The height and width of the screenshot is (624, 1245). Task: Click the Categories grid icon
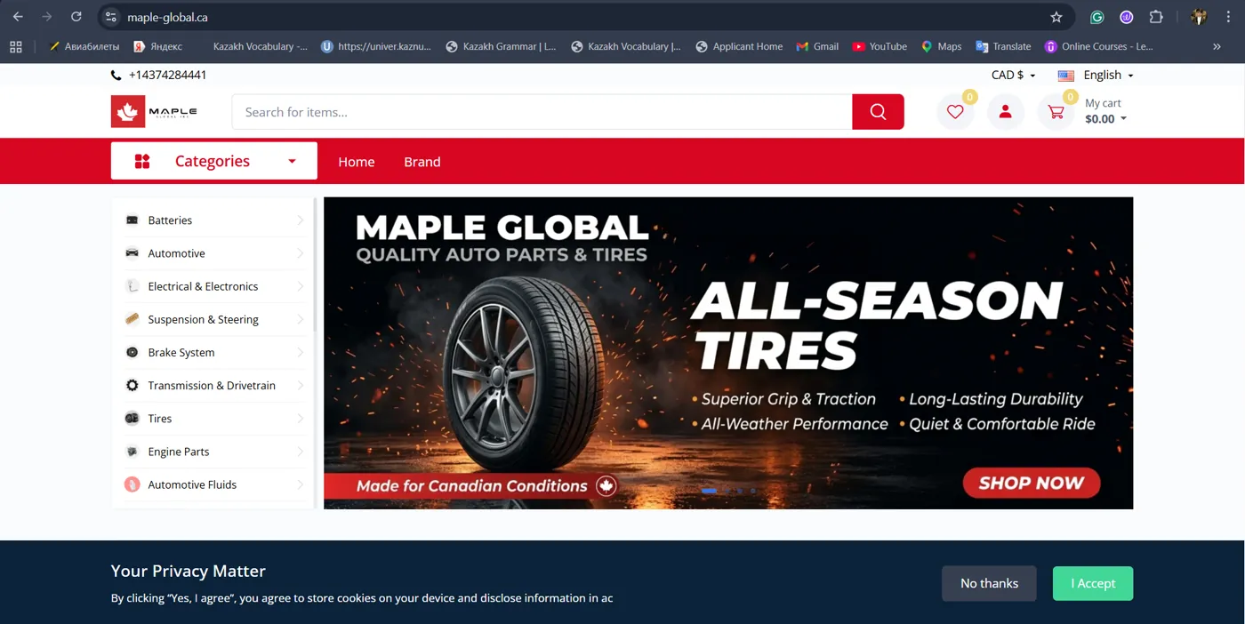[142, 161]
